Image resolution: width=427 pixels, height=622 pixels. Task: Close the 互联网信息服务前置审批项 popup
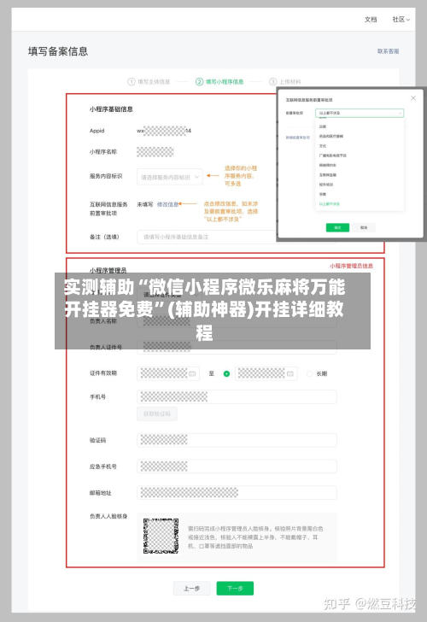[413, 98]
